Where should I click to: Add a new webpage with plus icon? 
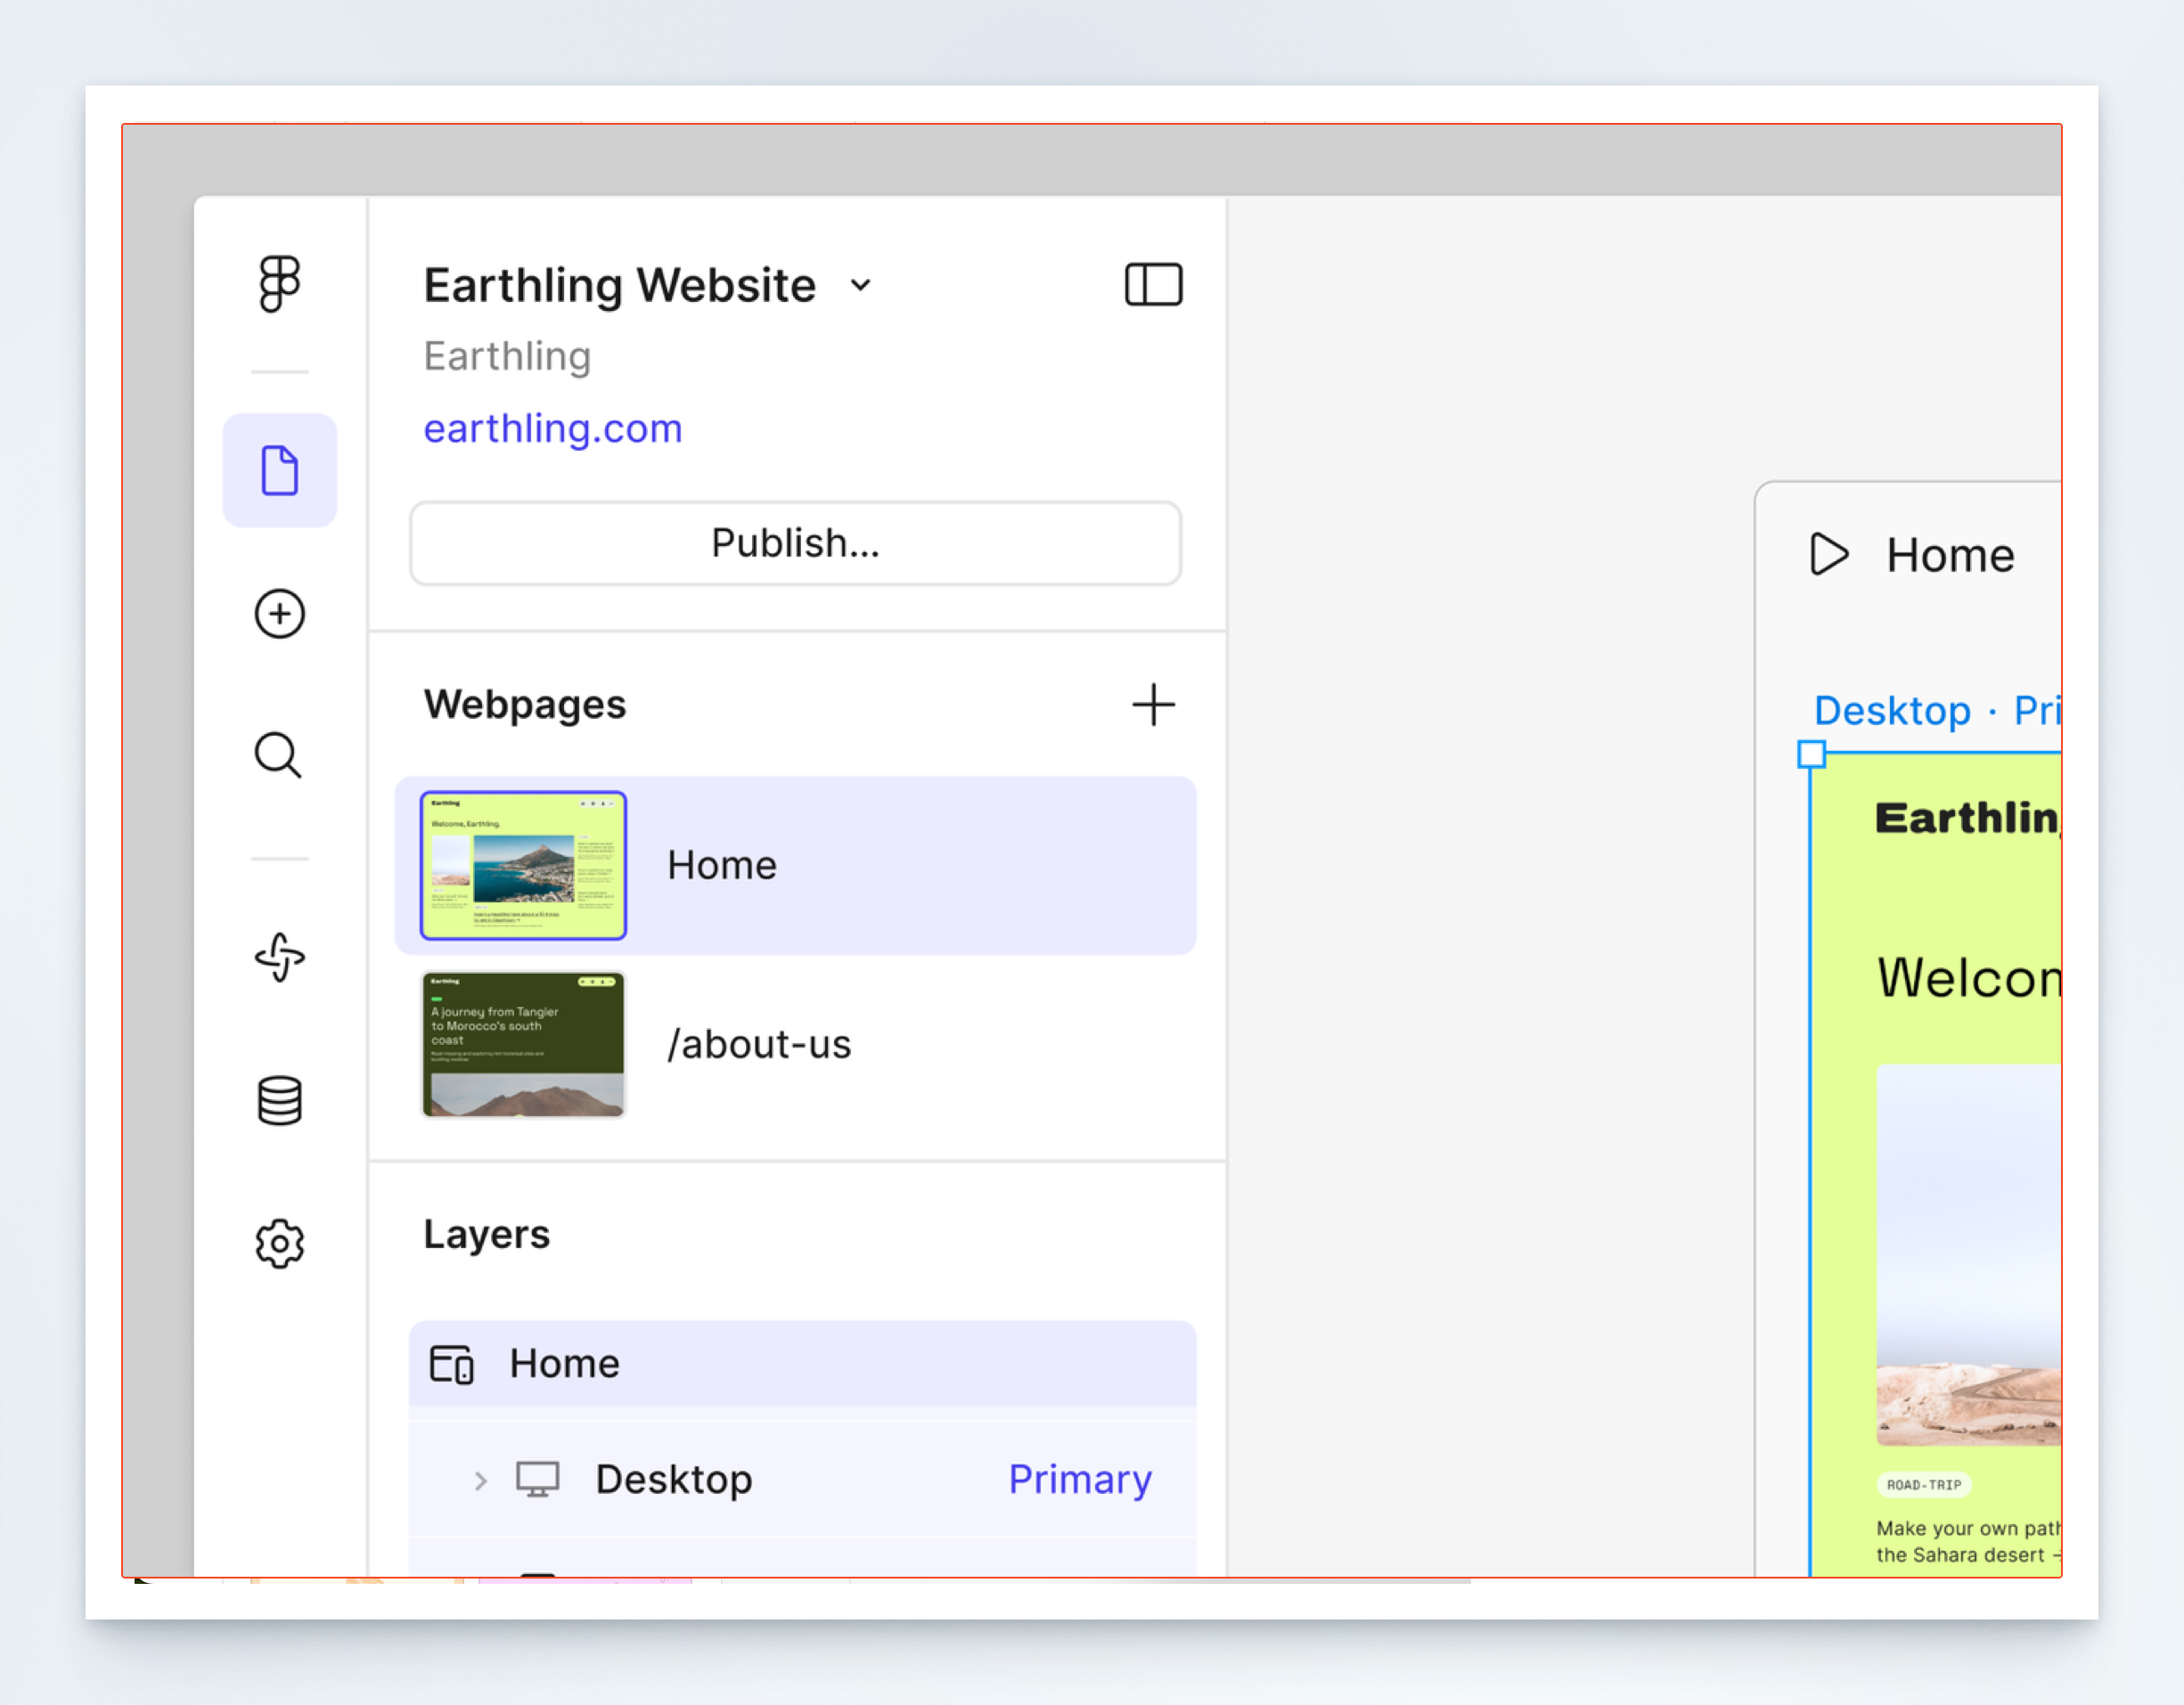tap(1153, 705)
